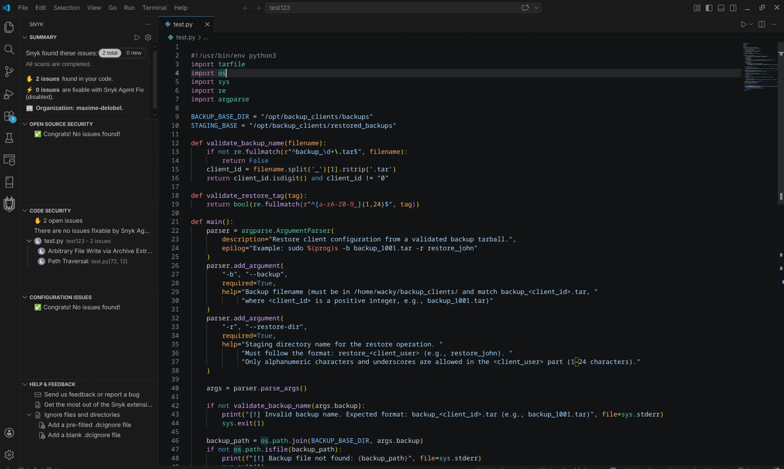The height and width of the screenshot is (469, 784).
Task: Open the run button dropdown arrow
Action: tap(751, 24)
